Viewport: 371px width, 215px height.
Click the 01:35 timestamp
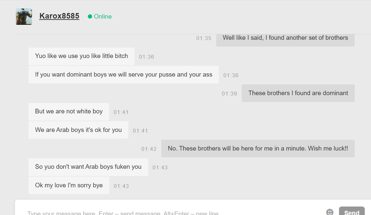204,38
